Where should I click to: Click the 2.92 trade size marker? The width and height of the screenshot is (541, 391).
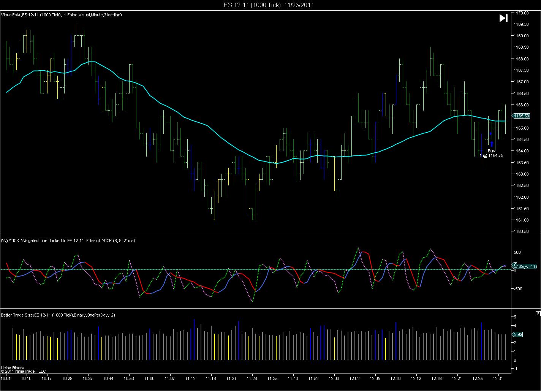click(518, 334)
